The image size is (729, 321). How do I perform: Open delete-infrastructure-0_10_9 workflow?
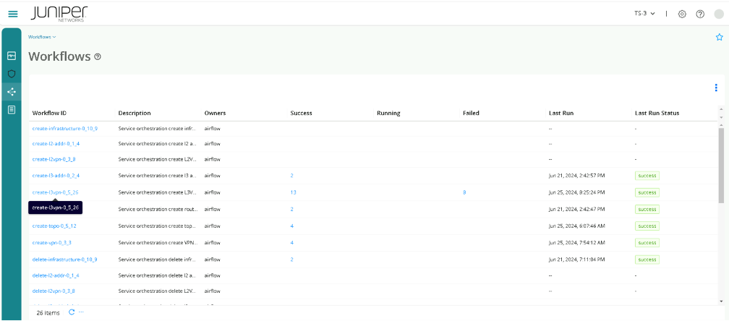[x=64, y=260]
